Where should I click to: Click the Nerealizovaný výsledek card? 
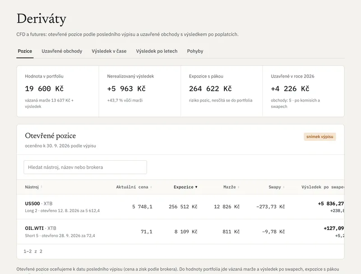pyautogui.click(x=140, y=91)
